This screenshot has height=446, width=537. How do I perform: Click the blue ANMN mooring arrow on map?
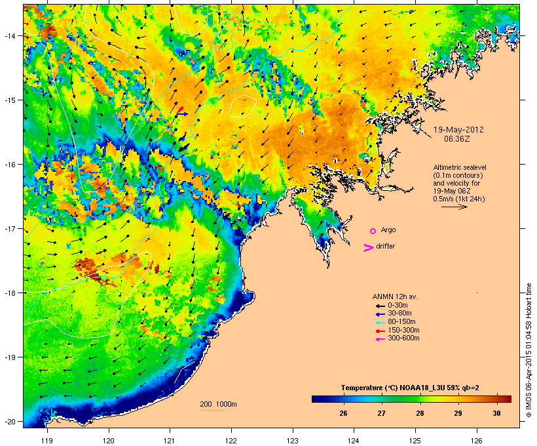183,113
